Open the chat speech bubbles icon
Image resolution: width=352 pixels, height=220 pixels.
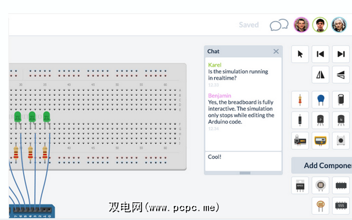coord(279,25)
